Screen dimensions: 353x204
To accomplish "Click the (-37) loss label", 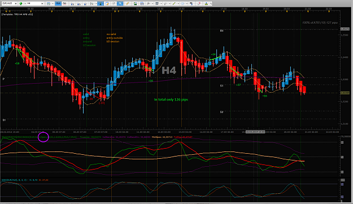I will tap(102, 103).
